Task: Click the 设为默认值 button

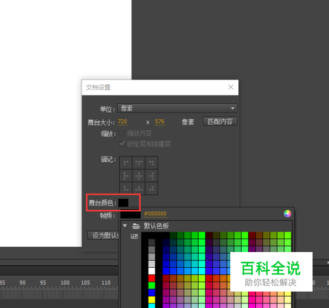Action: click(103, 236)
